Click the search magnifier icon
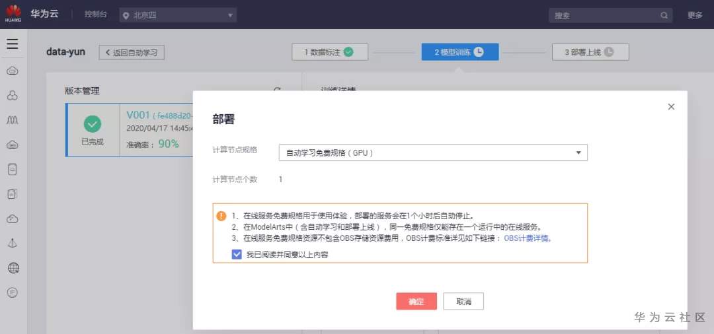The image size is (714, 334). (664, 15)
